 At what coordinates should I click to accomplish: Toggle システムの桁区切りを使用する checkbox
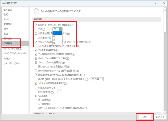36,83
